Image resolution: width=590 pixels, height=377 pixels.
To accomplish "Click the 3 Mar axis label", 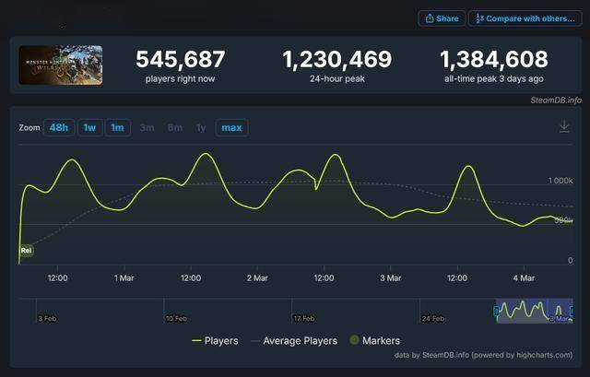I will pos(391,278).
